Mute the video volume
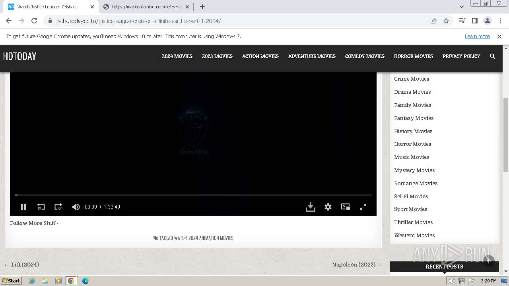The image size is (509, 286). (x=76, y=207)
